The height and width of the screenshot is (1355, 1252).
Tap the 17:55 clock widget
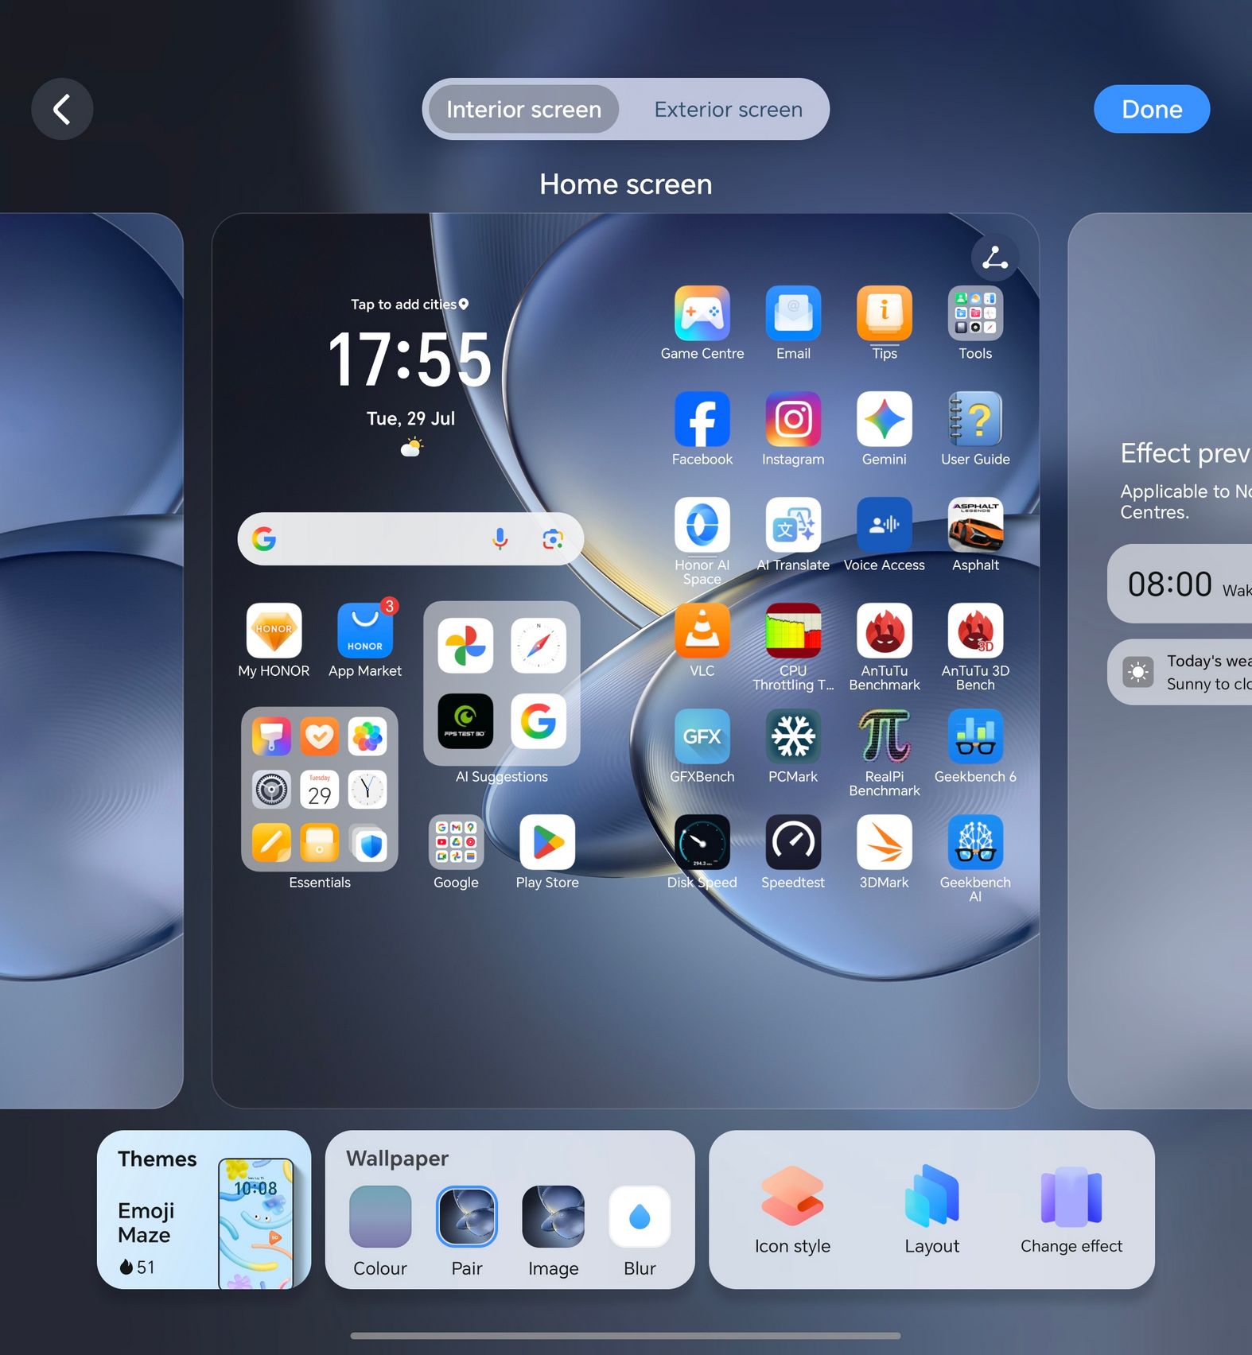pyautogui.click(x=410, y=359)
